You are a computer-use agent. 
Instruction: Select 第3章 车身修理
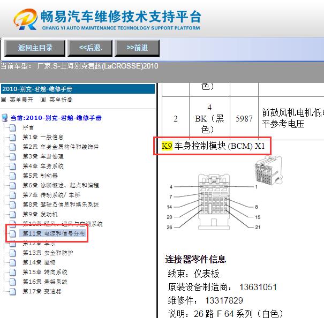click(43, 157)
